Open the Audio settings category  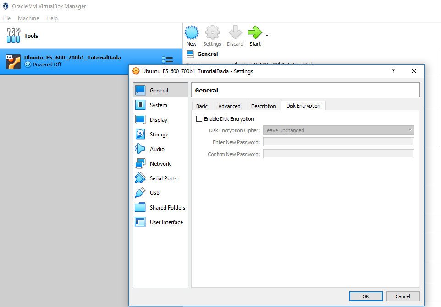pyautogui.click(x=157, y=149)
